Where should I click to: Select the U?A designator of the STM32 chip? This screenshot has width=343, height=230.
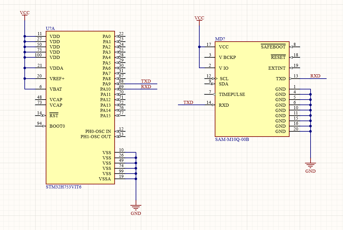pyautogui.click(x=50, y=28)
